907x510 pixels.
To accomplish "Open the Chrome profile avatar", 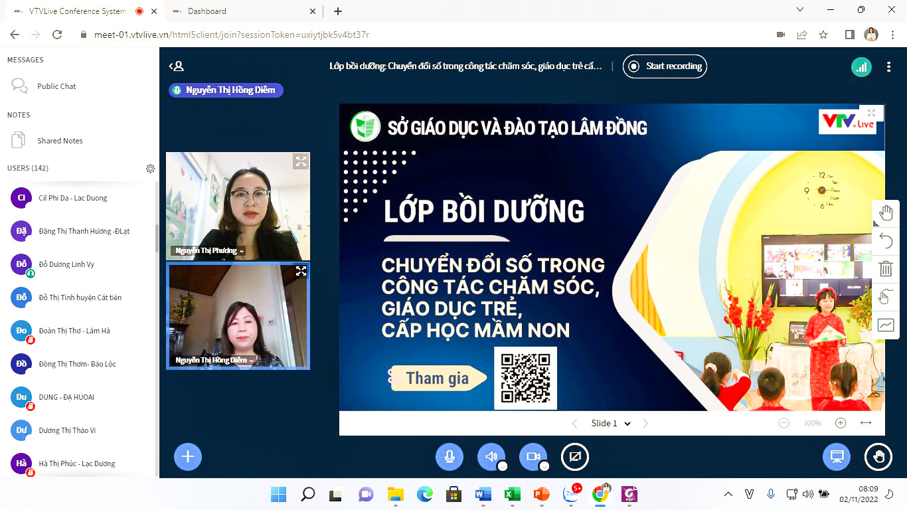I will (x=871, y=35).
